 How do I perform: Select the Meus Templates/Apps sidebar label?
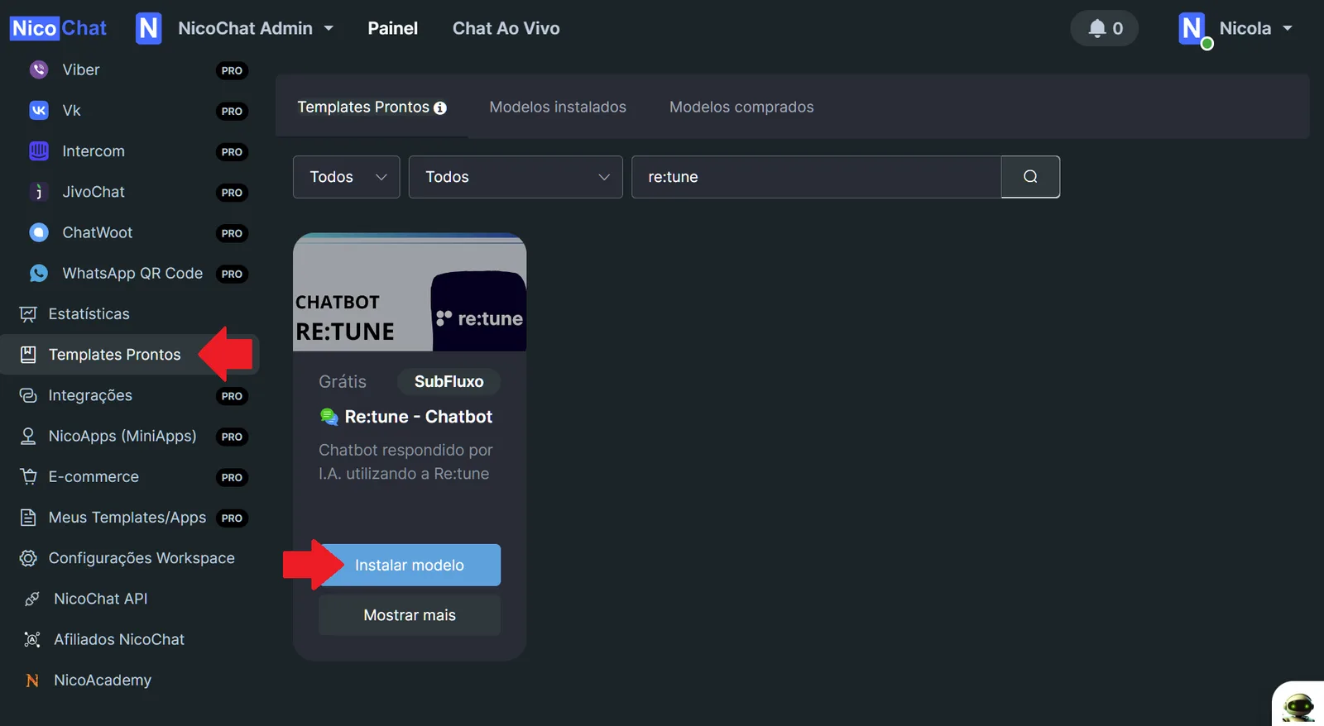coord(127,518)
